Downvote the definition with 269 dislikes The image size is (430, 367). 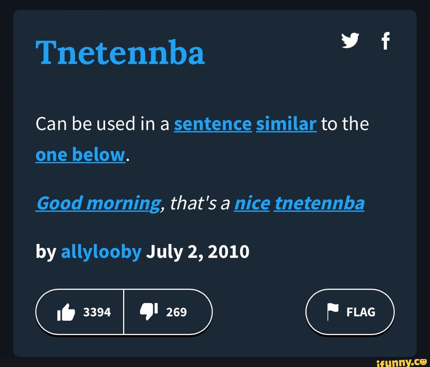(x=167, y=312)
